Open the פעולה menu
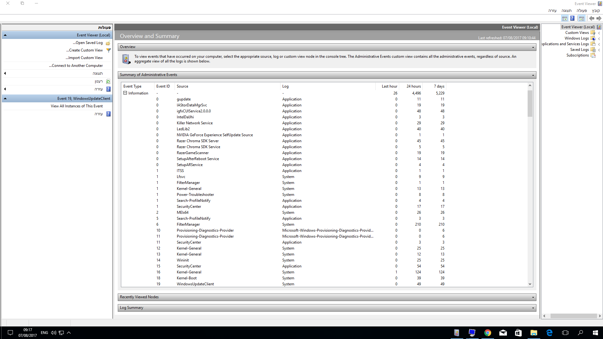 point(582,11)
